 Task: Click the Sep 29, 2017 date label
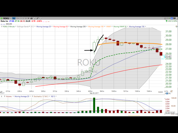[94, 93]
